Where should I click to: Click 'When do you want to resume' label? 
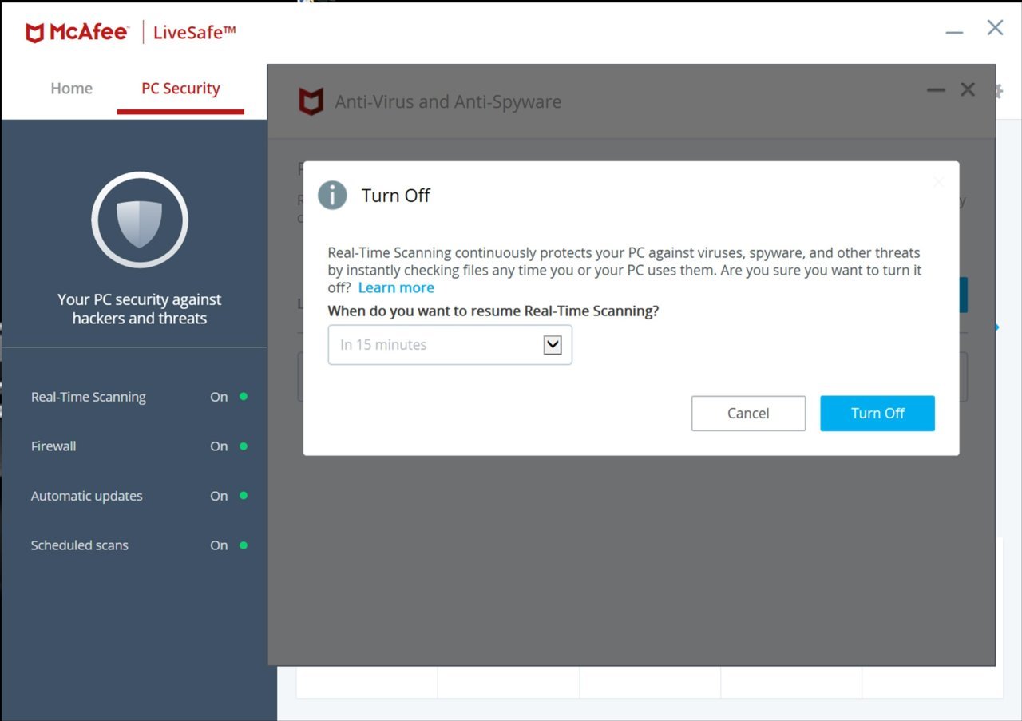click(x=493, y=311)
